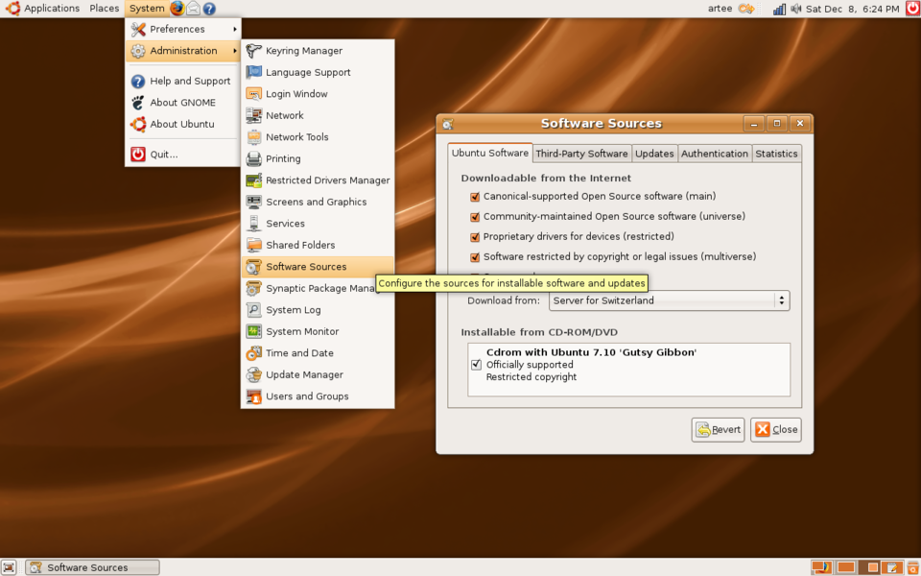This screenshot has width=921, height=576.
Task: Click the Software Sources window menu icon
Action: pos(448,124)
